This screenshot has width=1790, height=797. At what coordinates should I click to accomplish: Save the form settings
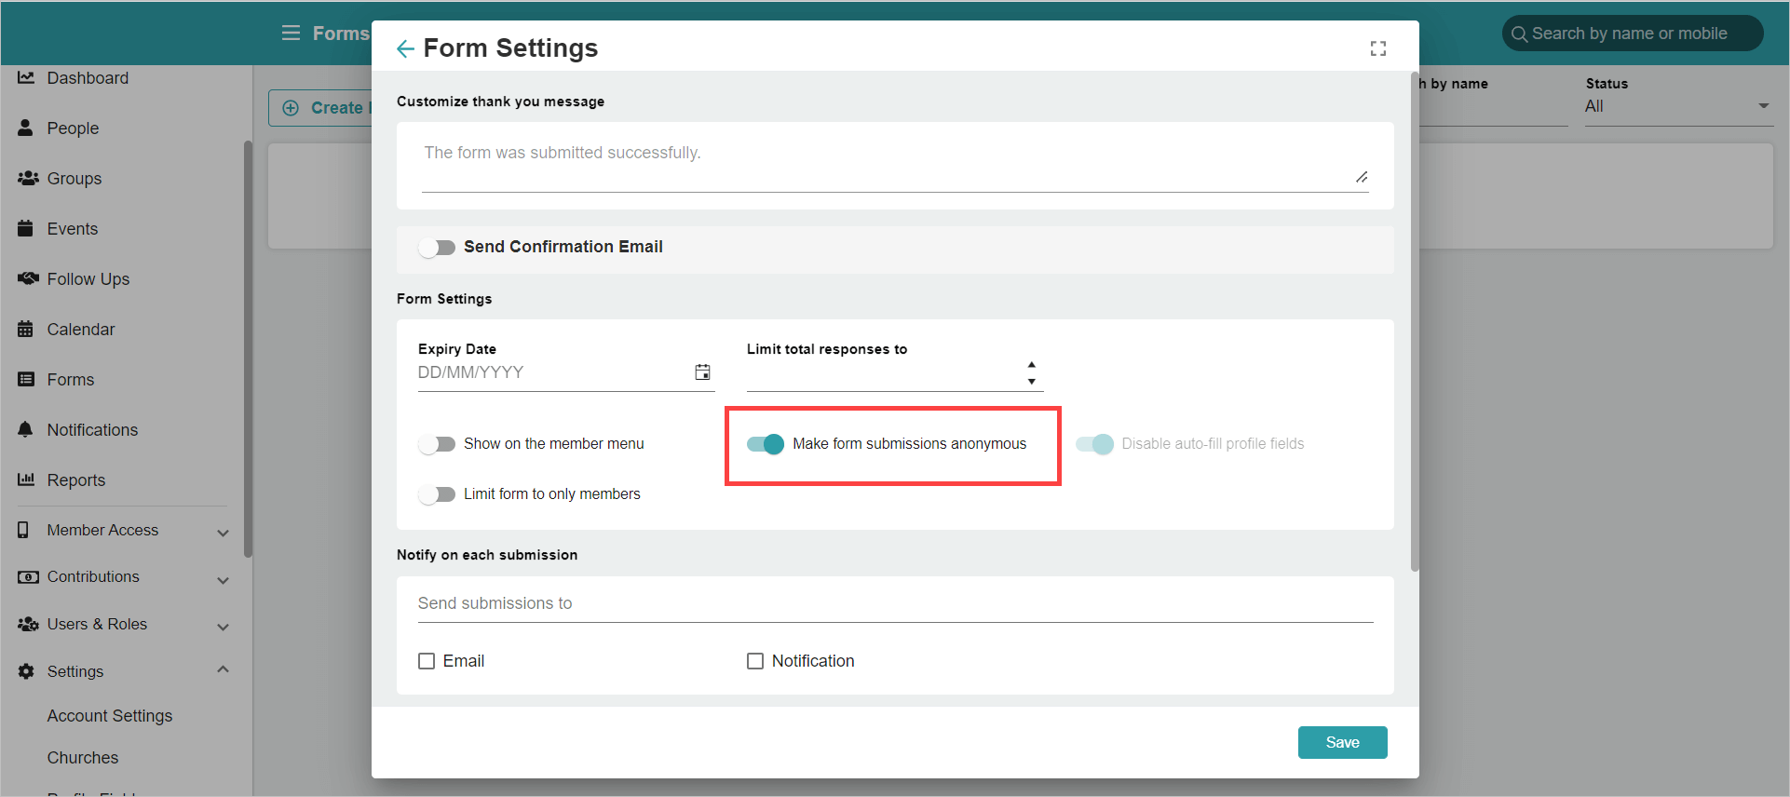[1342, 742]
